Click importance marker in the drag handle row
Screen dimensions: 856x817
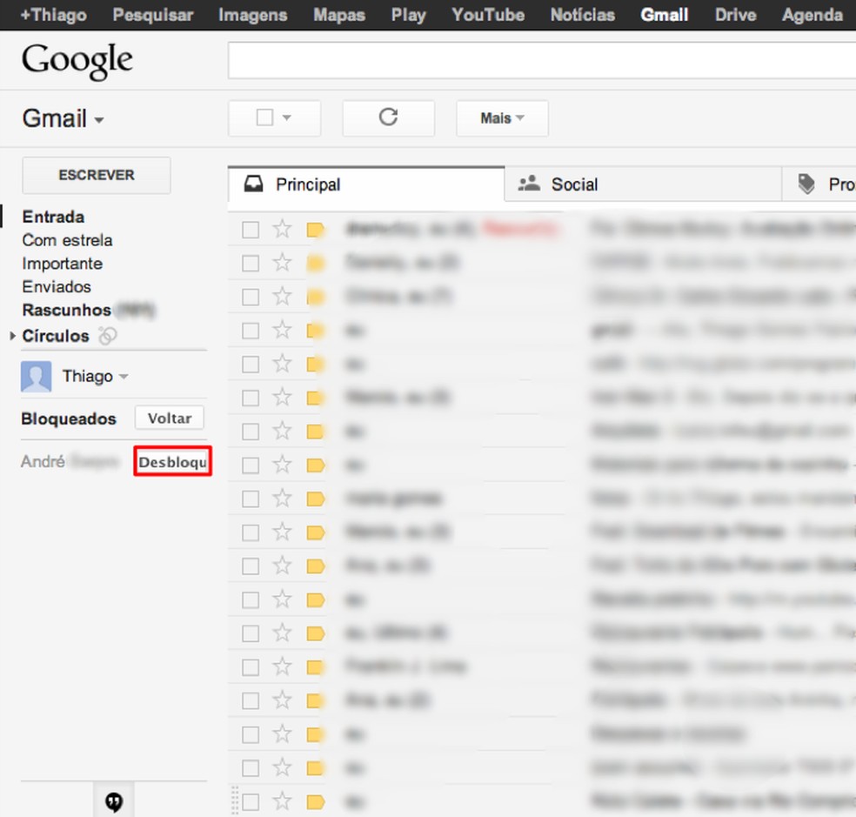(316, 802)
